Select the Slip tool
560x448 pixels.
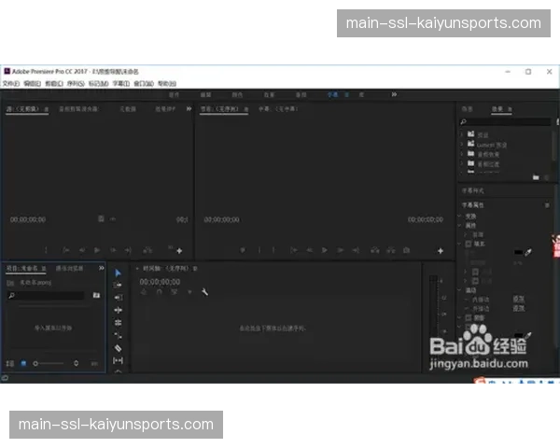tap(118, 360)
